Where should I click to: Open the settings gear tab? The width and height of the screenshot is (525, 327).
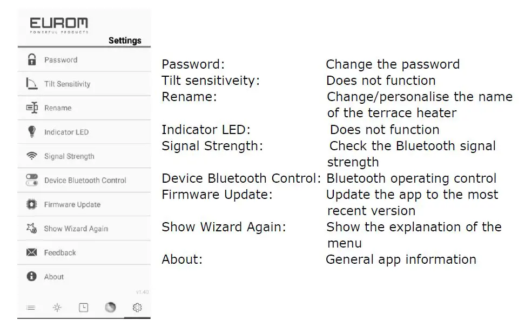coord(137,308)
